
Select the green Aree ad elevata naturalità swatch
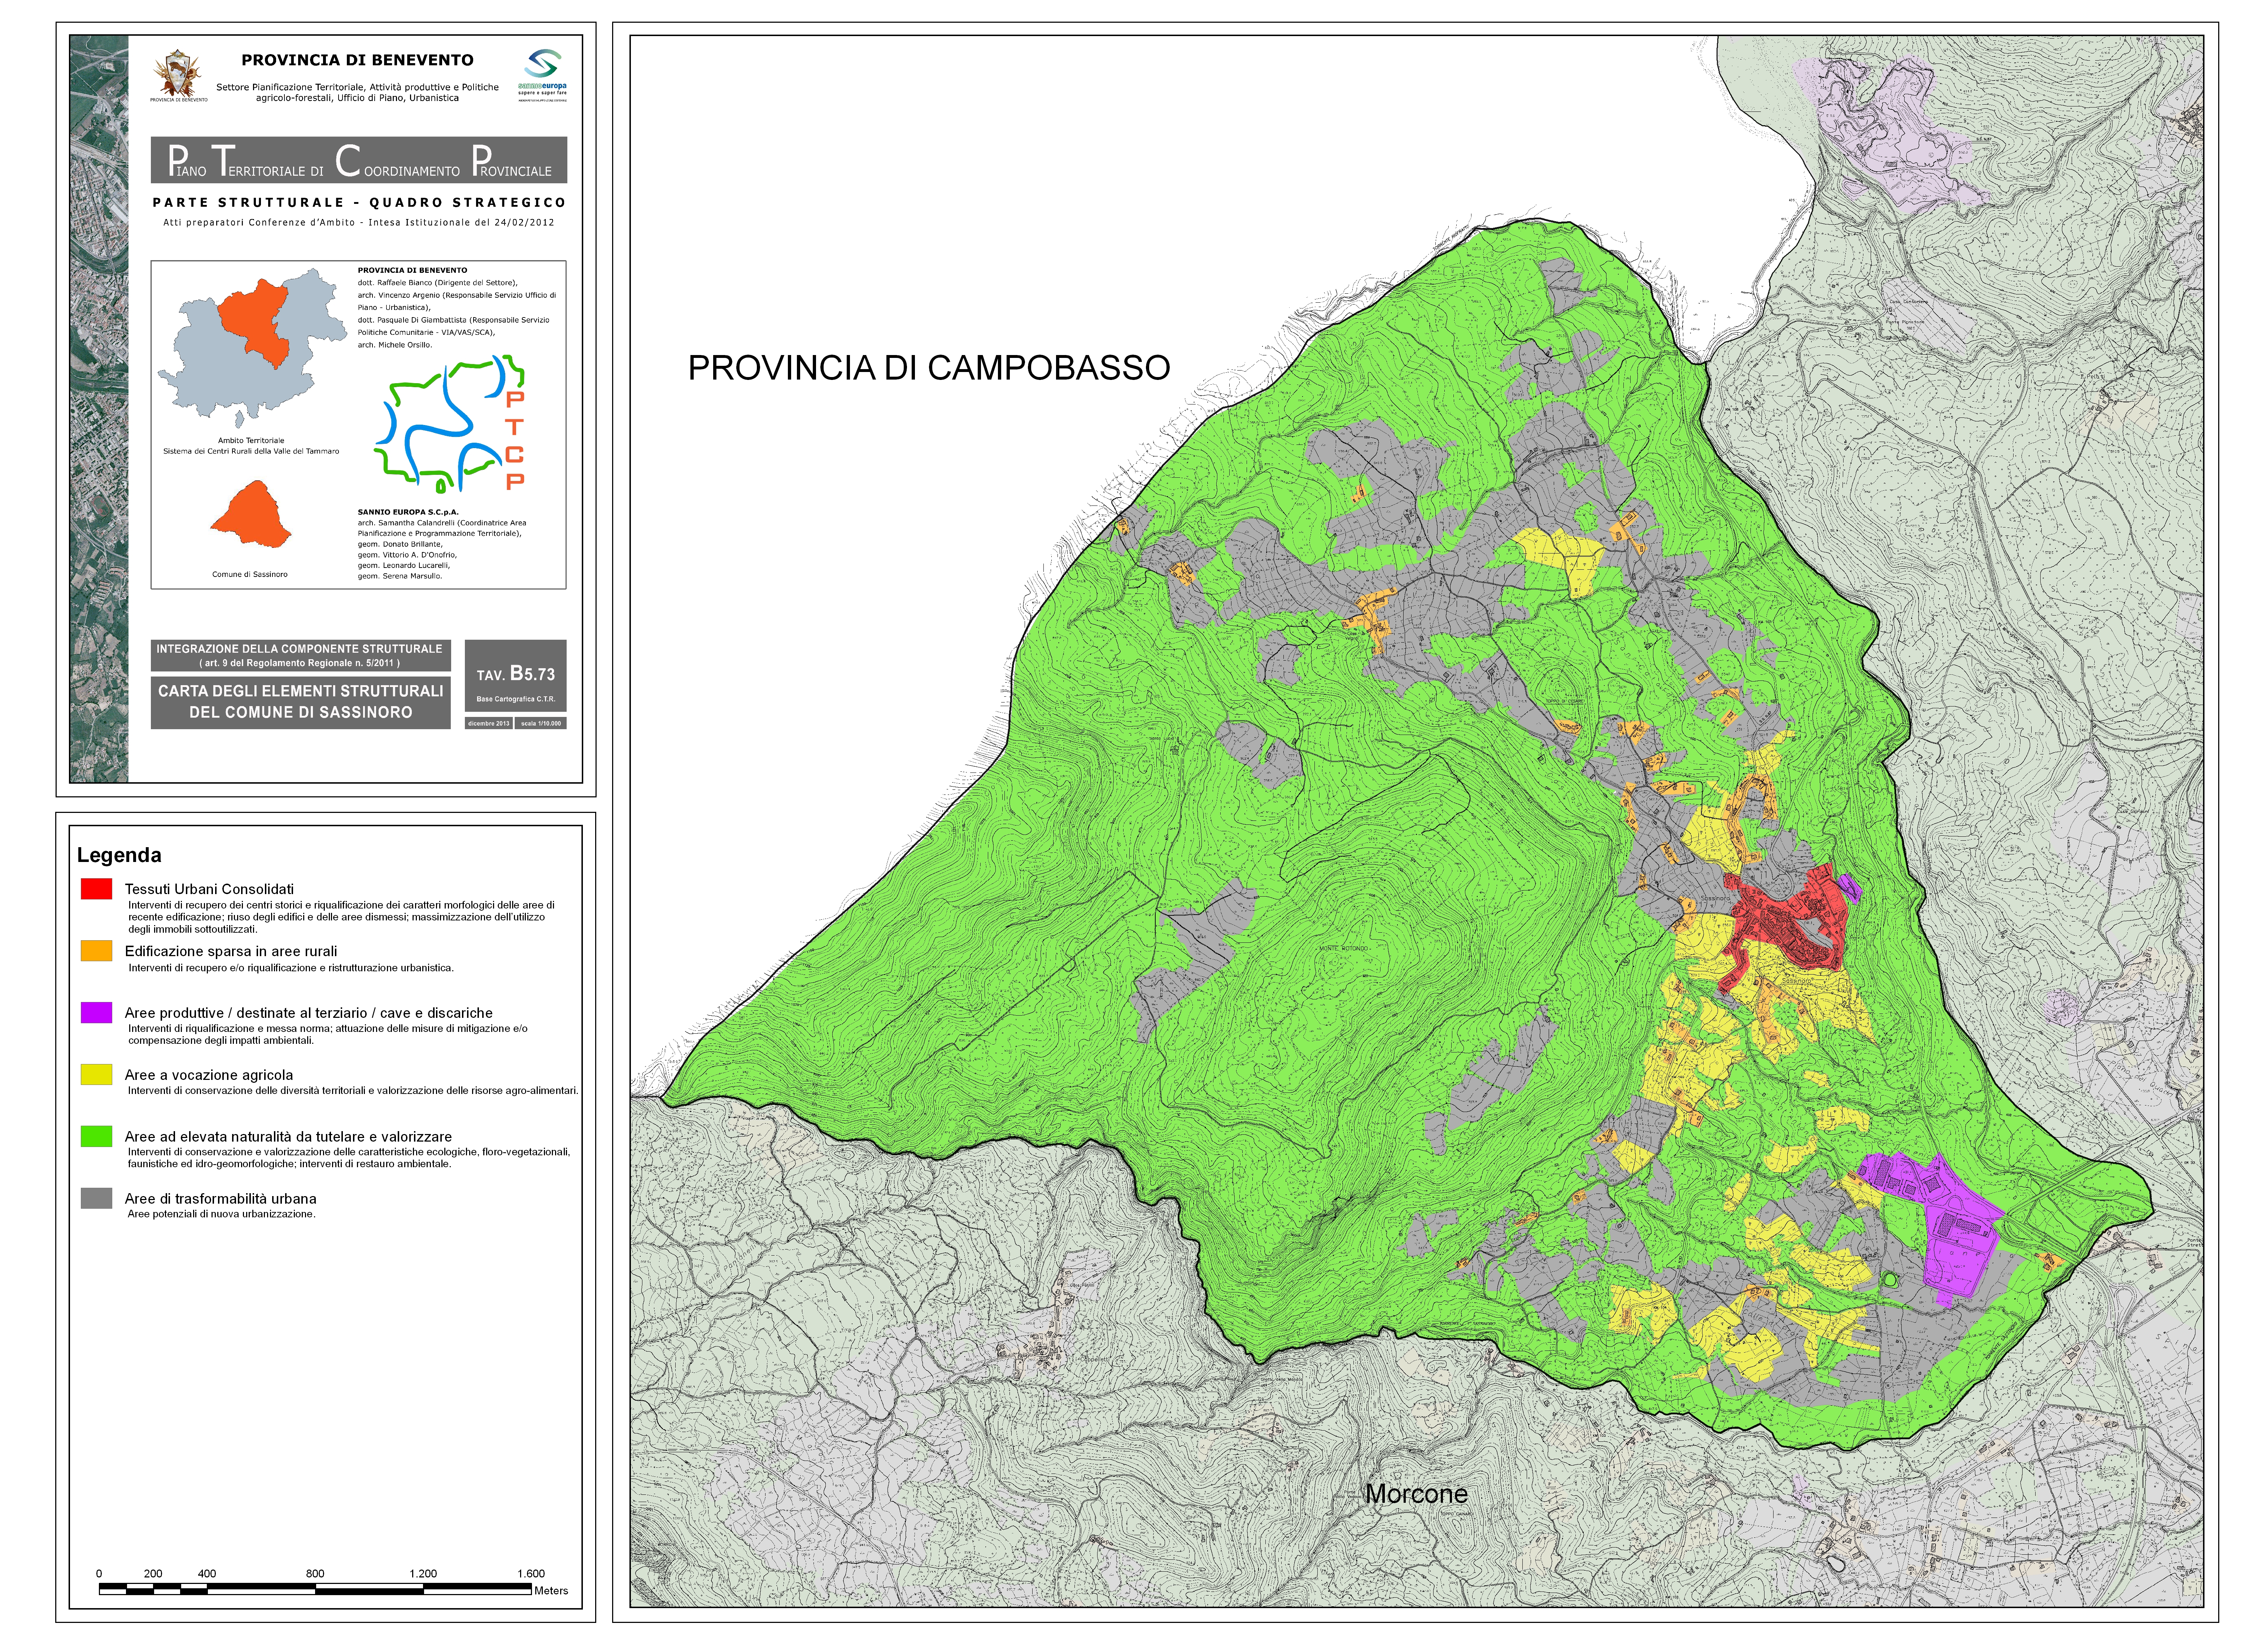(x=96, y=1136)
